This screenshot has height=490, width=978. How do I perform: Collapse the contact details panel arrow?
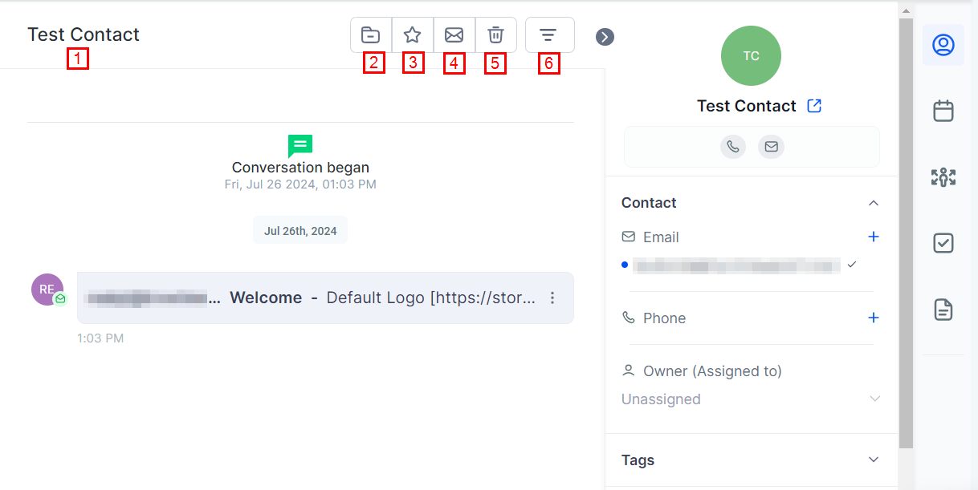click(605, 37)
